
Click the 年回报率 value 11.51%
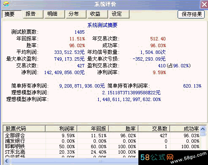tap(77, 39)
